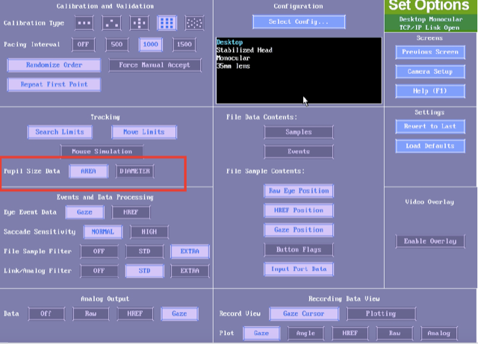Viewport: 478px width, 344px height.
Task: Select the nine-point grid calibration type
Action: (167, 23)
